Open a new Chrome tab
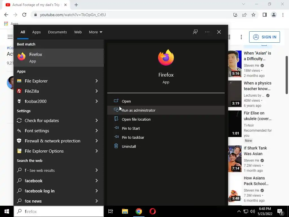 [76, 5]
